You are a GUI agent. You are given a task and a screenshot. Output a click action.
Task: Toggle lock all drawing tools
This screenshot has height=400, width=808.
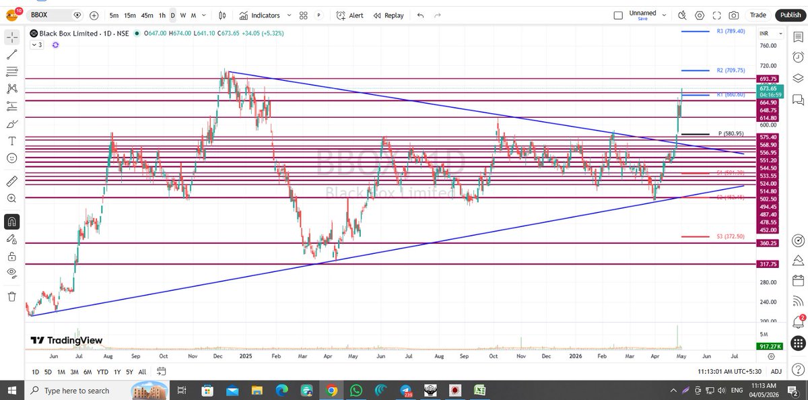point(12,257)
